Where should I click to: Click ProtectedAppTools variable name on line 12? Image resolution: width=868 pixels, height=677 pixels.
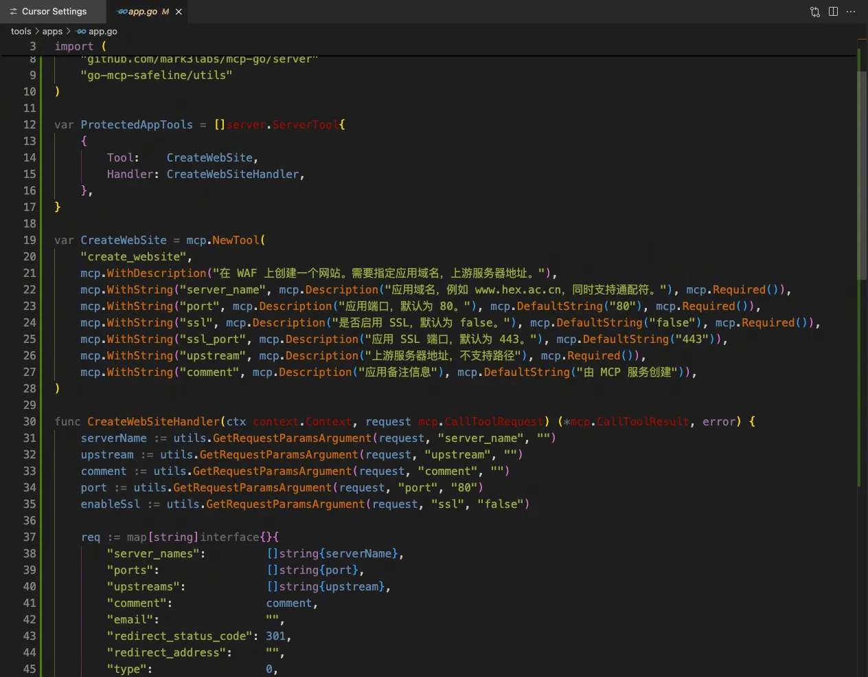pos(137,125)
